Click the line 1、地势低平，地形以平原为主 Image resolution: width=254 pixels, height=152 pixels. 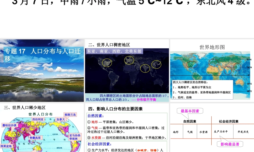click(x=192, y=87)
